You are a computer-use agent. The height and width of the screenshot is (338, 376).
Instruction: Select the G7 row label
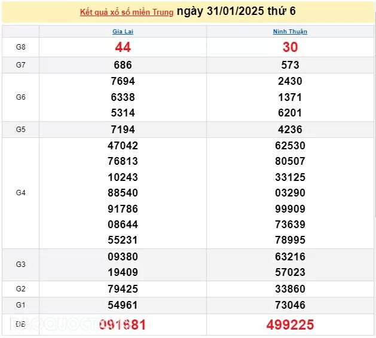pos(20,65)
